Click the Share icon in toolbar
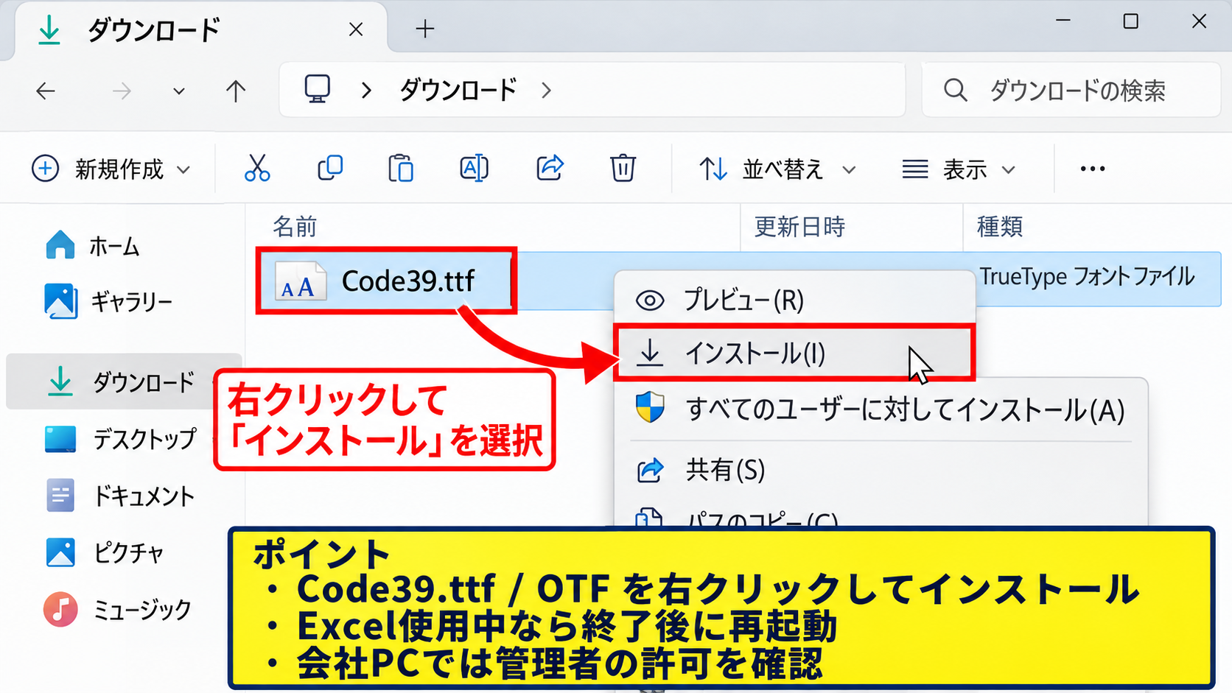This screenshot has height=693, width=1232. [550, 168]
